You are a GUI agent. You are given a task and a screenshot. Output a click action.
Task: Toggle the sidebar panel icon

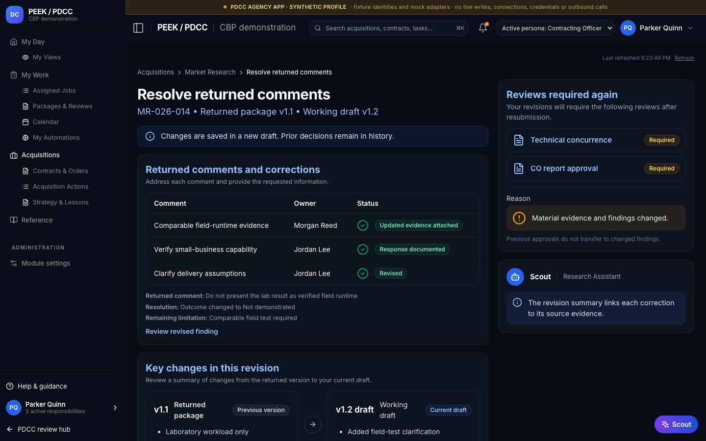[138, 28]
